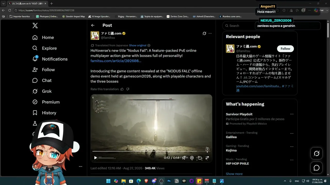Click Show original translation link

138,45
